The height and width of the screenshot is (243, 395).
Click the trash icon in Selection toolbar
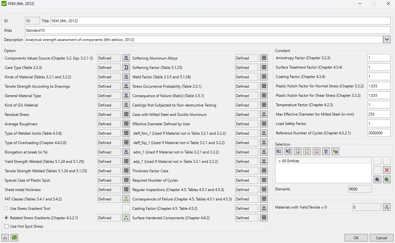(x=326, y=152)
